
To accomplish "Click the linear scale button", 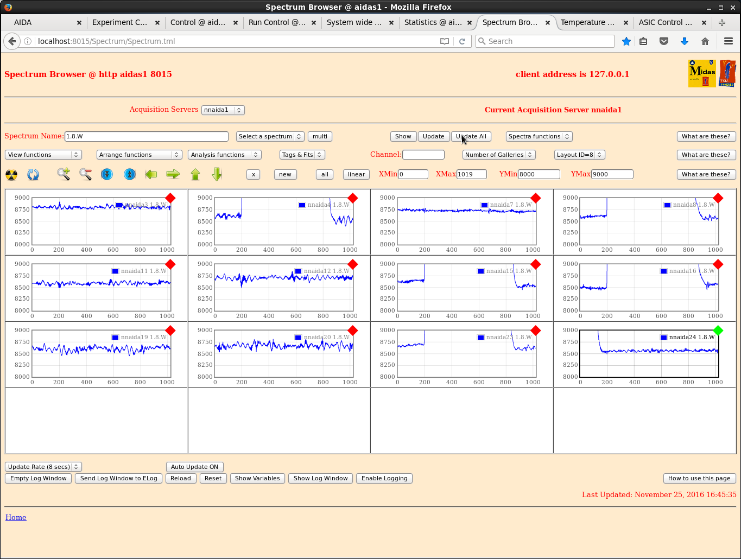I will [x=357, y=174].
